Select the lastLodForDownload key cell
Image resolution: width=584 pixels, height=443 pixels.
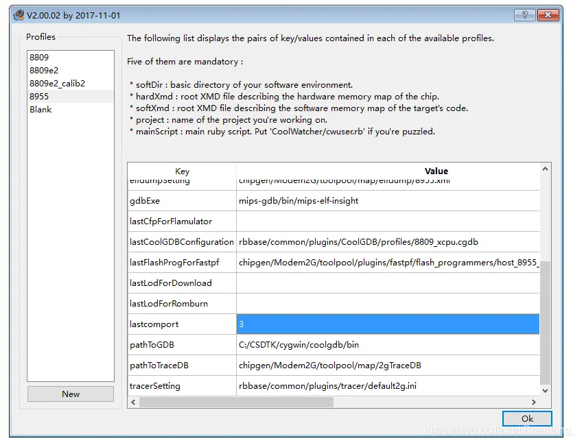182,283
